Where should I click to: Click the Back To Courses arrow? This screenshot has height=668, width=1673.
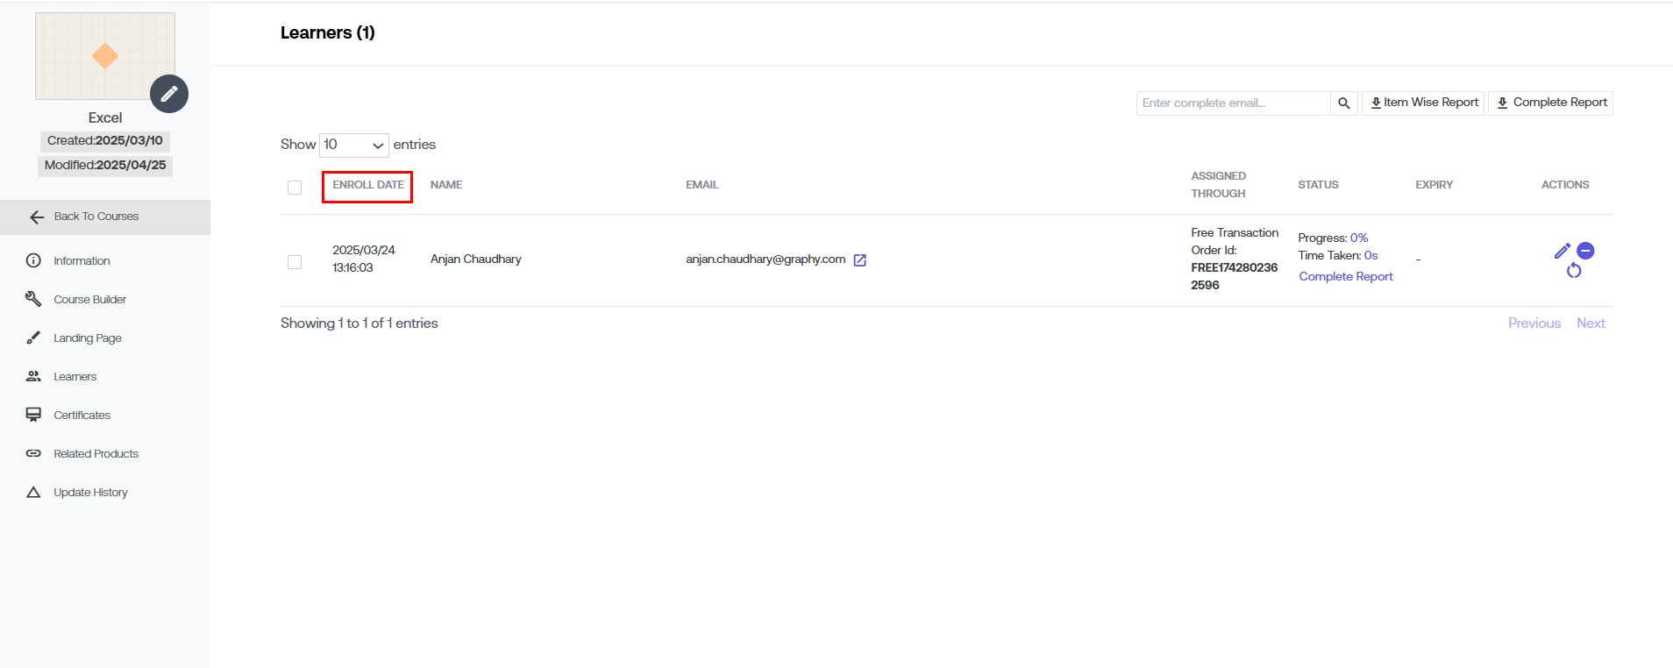coord(37,217)
